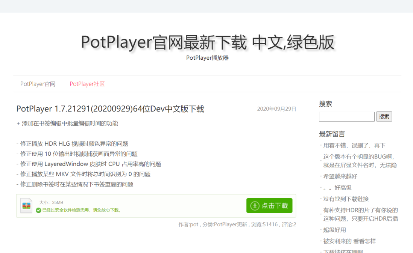The image size is (413, 253).
Task: Click the archive file icon beside 大小: 25MB
Action: click(x=26, y=205)
